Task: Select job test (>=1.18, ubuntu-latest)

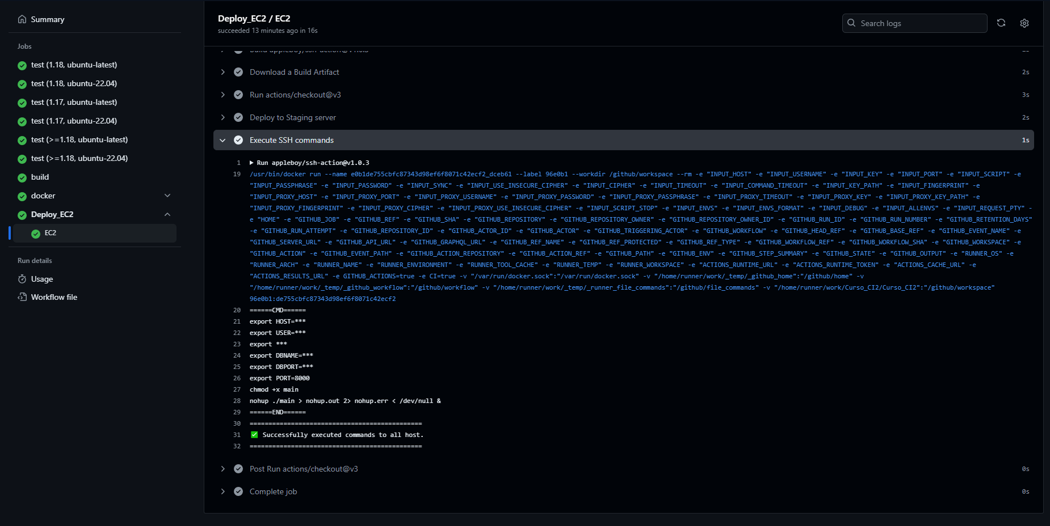Action: [x=79, y=140]
